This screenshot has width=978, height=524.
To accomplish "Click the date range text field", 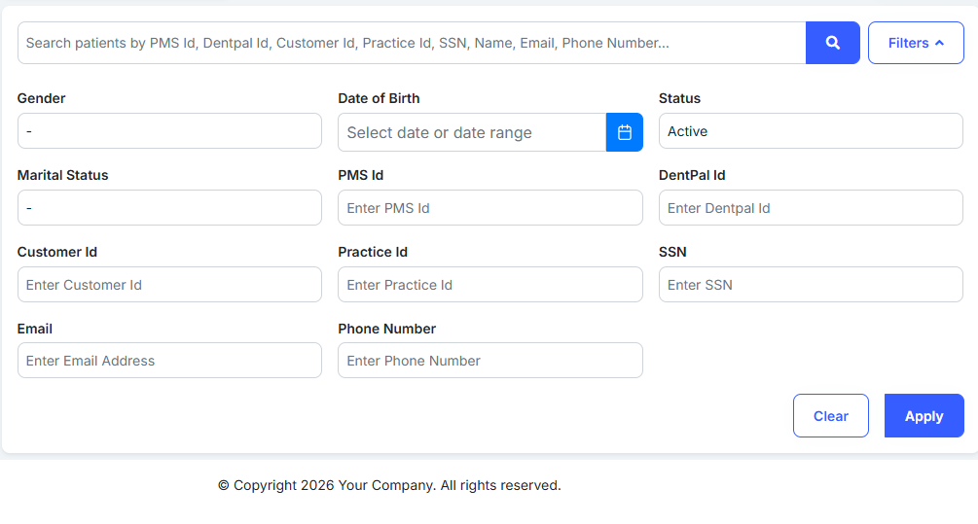I will [472, 132].
